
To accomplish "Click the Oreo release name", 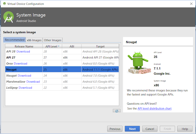I will (9, 64).
